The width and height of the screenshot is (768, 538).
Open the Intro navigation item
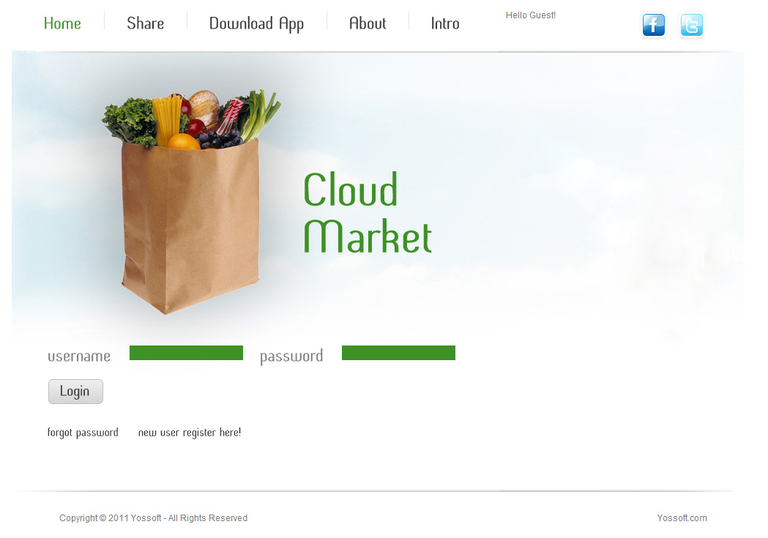coord(444,23)
